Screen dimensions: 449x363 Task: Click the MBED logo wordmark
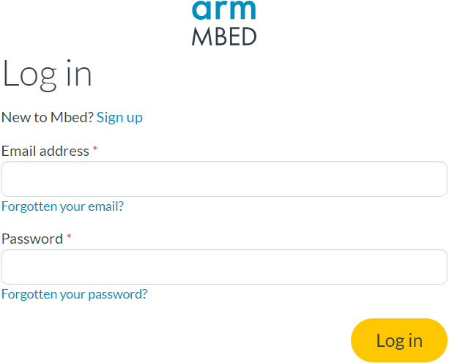point(224,36)
